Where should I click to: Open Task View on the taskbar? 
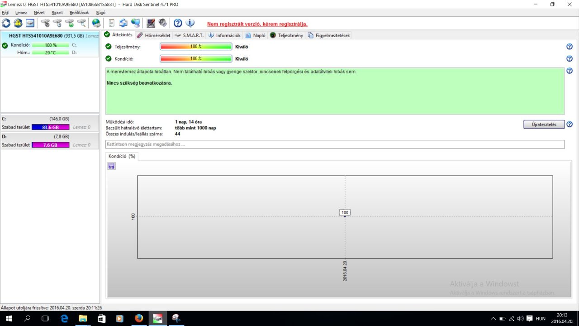coord(45,318)
